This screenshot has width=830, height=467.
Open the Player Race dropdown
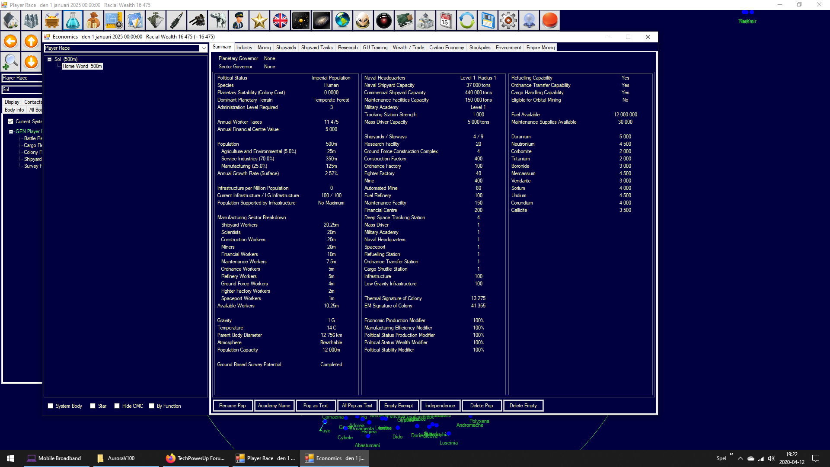pyautogui.click(x=204, y=48)
